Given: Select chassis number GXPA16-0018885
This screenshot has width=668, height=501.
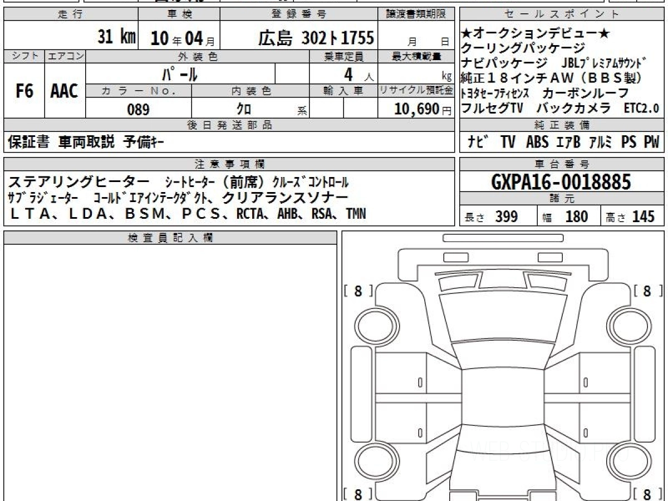Looking at the screenshot, I should [x=561, y=181].
